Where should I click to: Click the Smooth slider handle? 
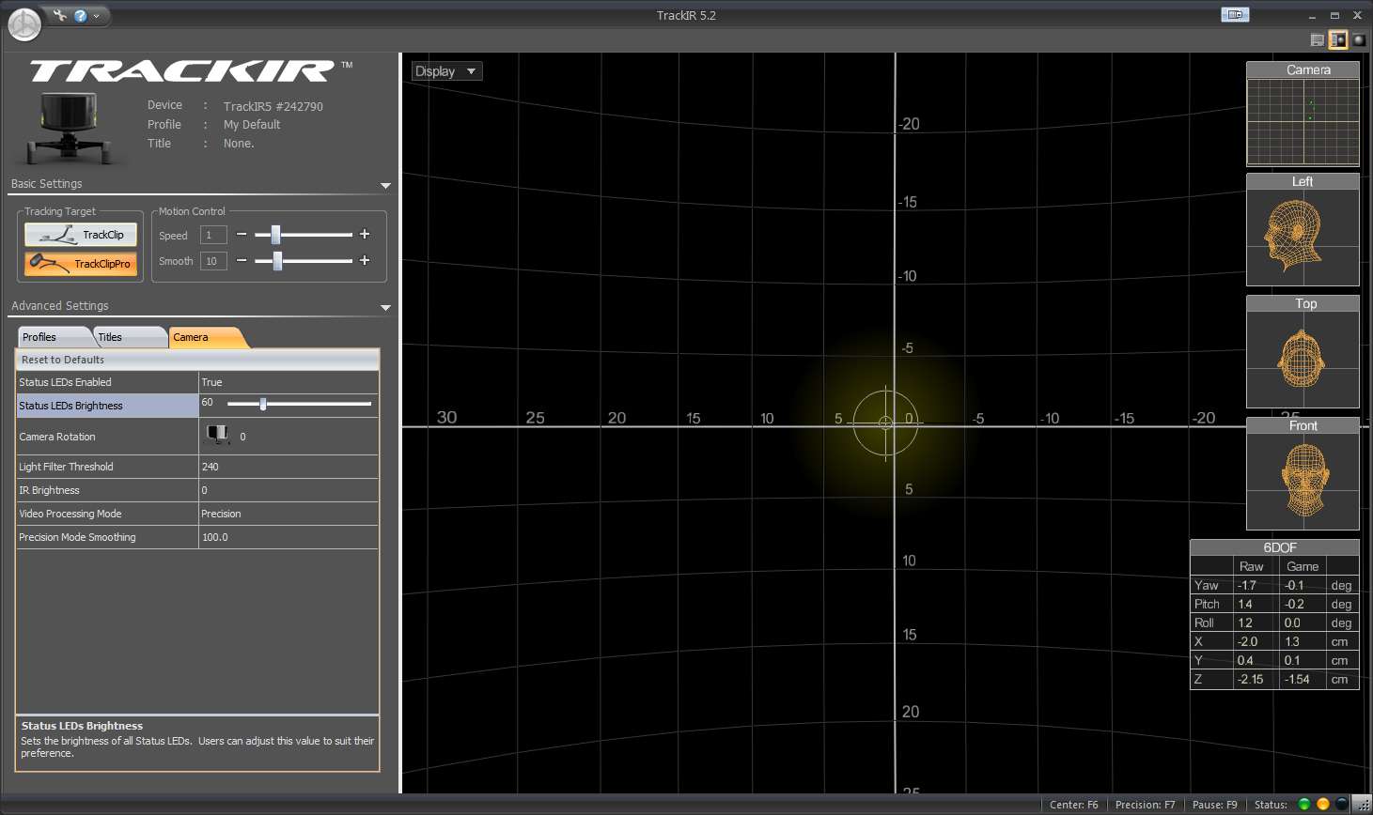(277, 261)
